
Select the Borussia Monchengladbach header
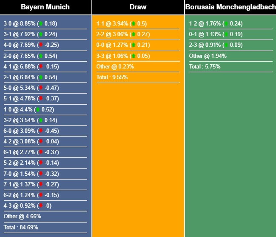(x=230, y=7)
